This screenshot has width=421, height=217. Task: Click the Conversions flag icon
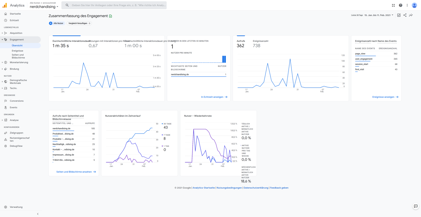tap(6, 101)
